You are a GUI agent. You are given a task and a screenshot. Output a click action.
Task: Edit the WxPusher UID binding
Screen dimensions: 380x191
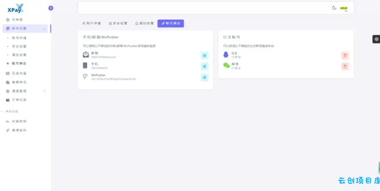[204, 77]
